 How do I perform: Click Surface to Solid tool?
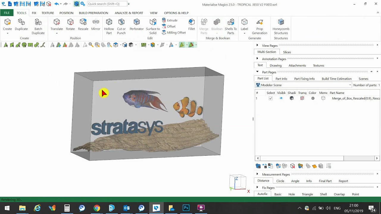click(x=153, y=26)
